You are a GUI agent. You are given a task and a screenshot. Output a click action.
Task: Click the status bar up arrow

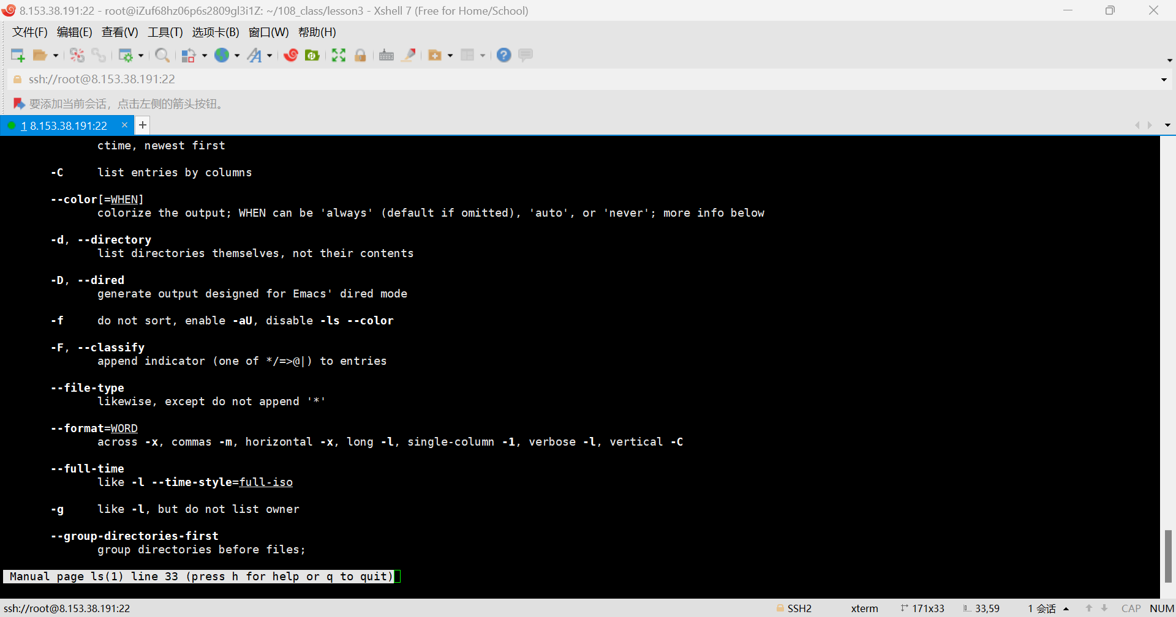click(1089, 608)
